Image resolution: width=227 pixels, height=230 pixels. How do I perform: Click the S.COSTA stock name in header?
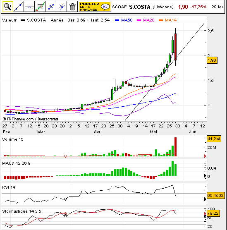click(140, 7)
